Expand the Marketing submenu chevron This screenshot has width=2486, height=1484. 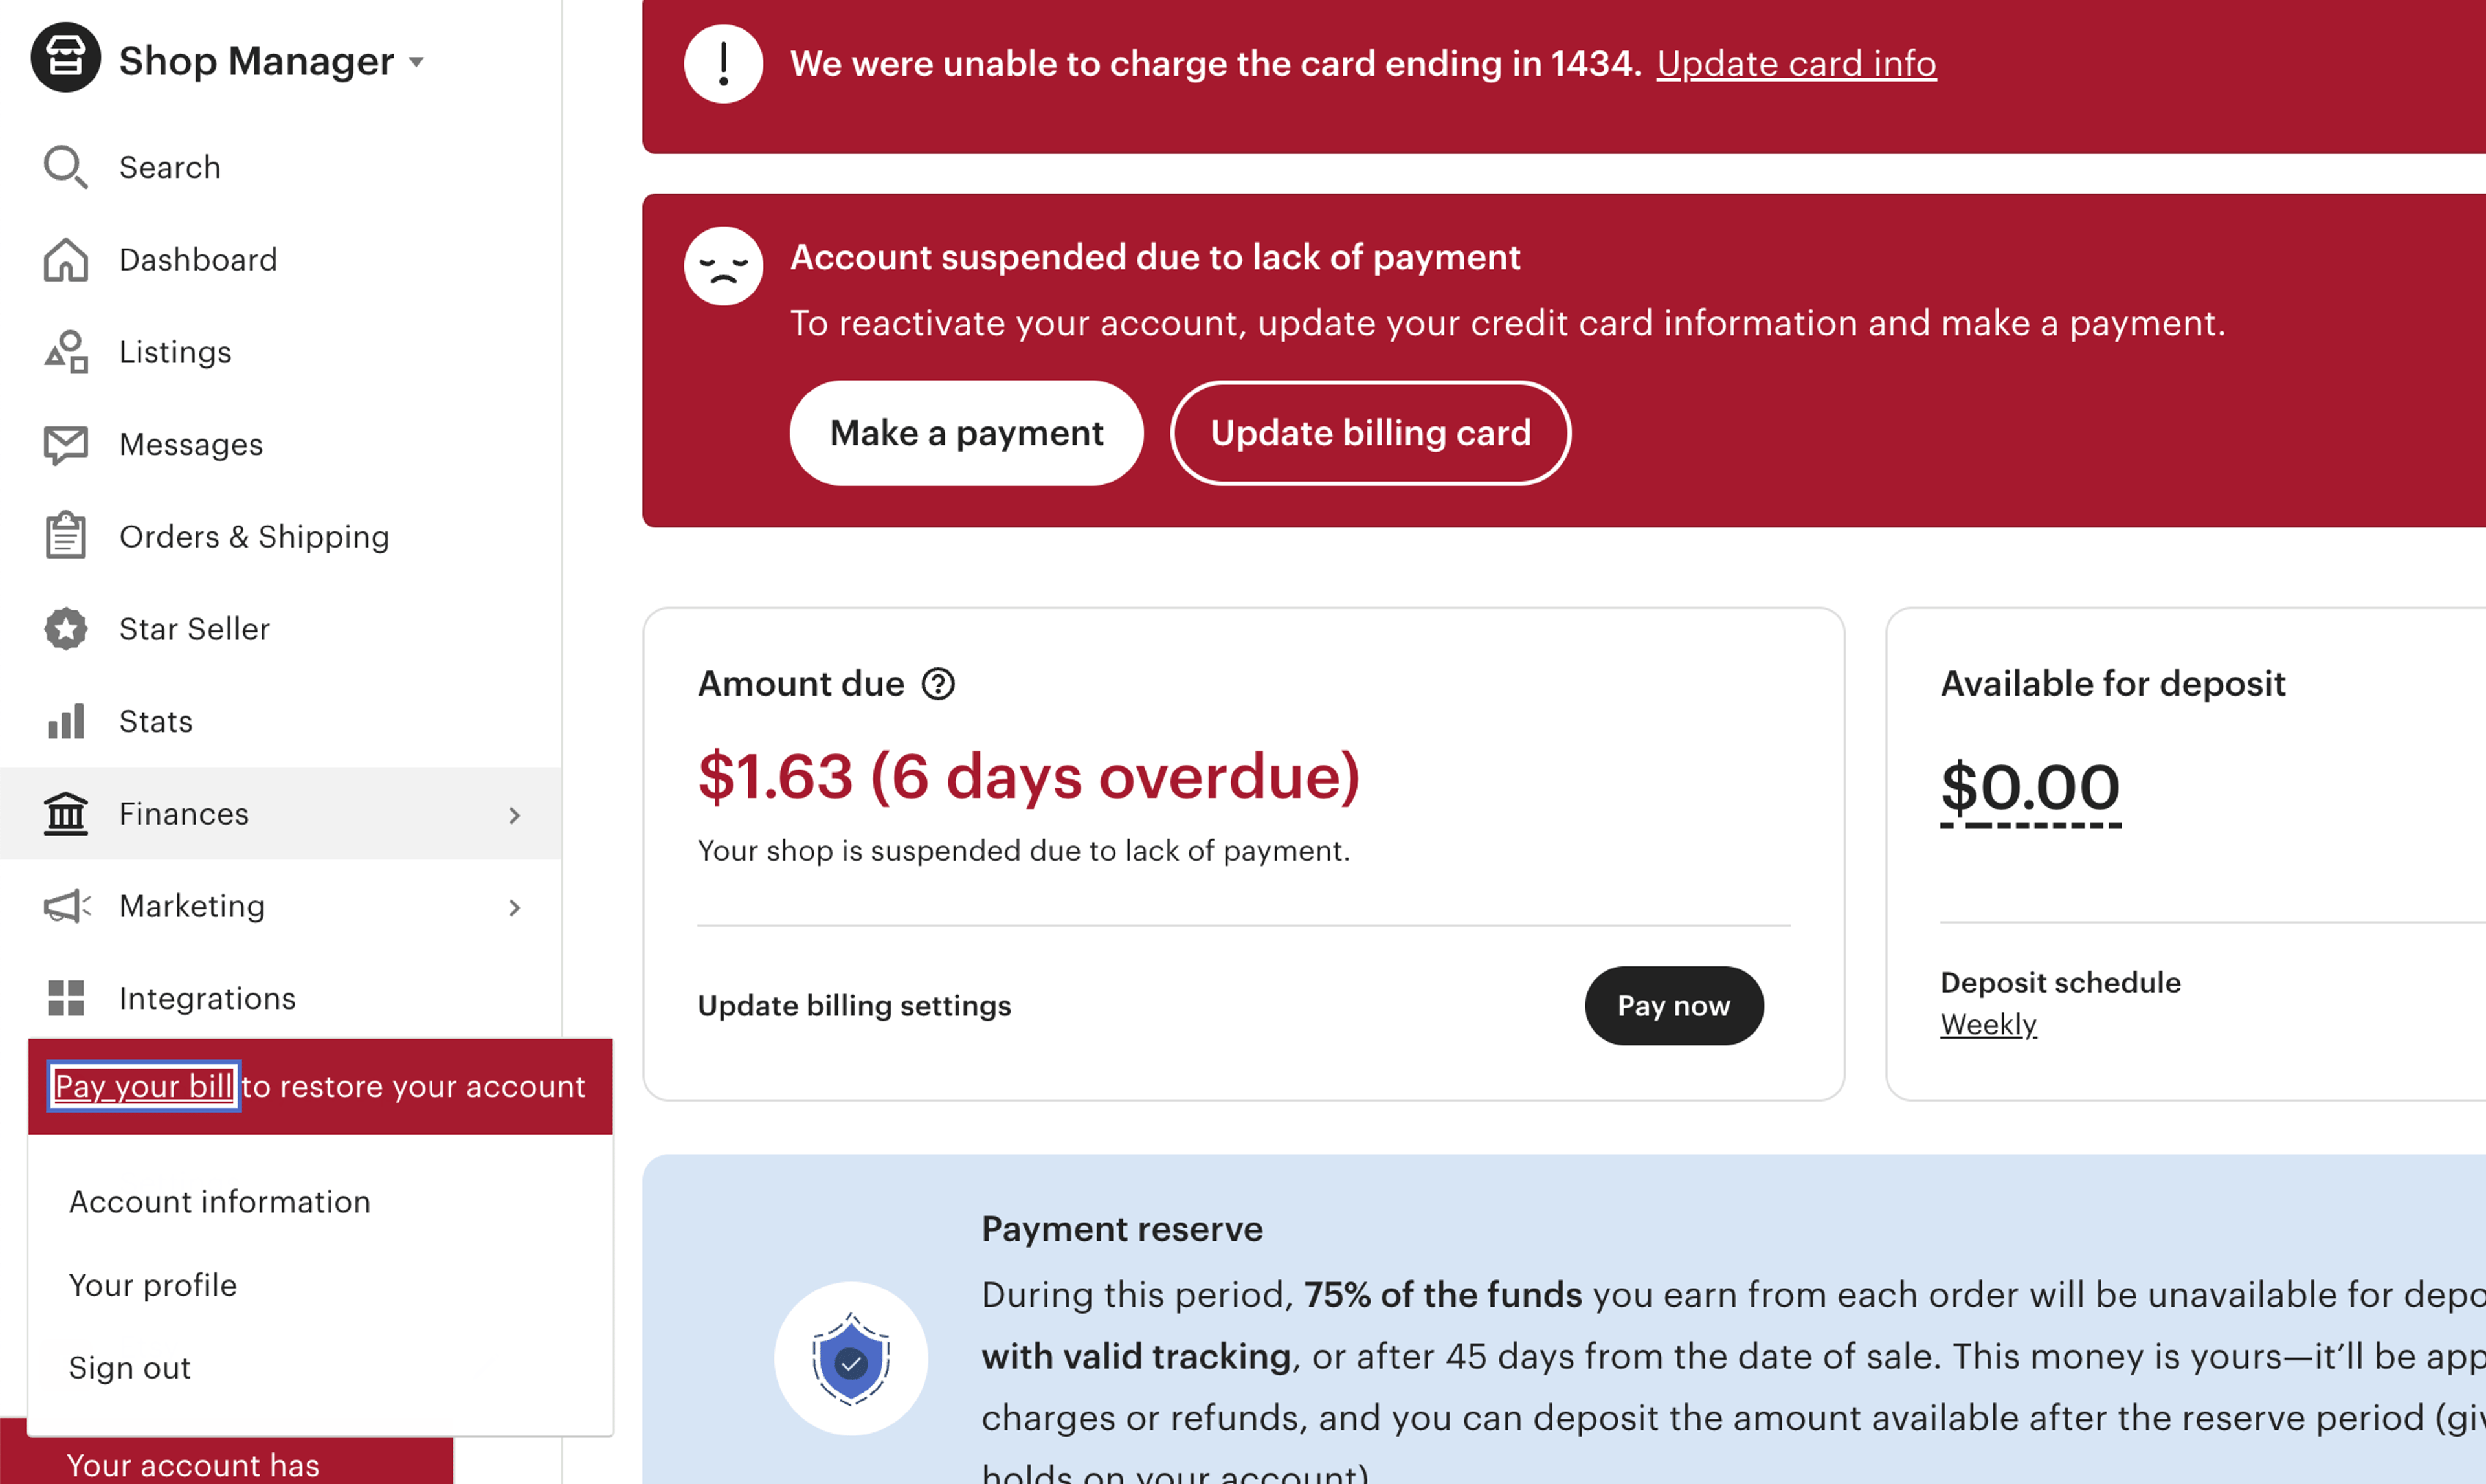(514, 907)
